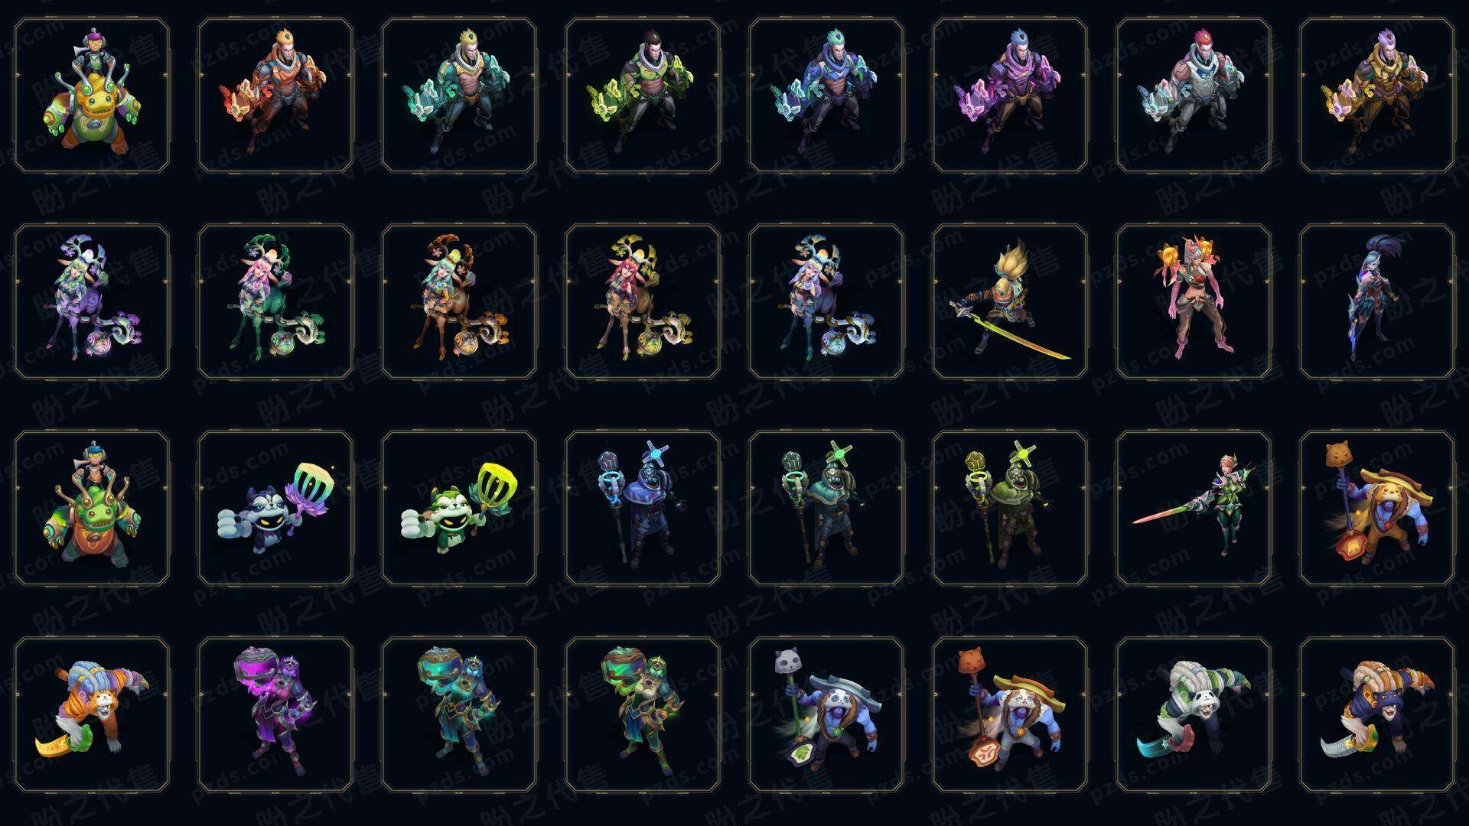Pick the pink and white fighter chroma

1194,96
